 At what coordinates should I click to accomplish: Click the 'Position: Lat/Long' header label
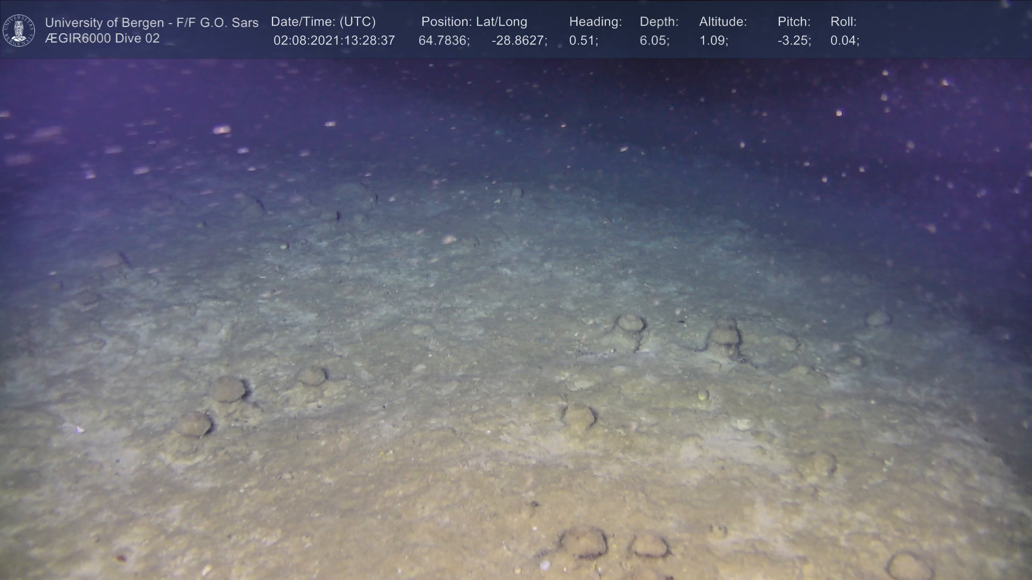pos(474,22)
